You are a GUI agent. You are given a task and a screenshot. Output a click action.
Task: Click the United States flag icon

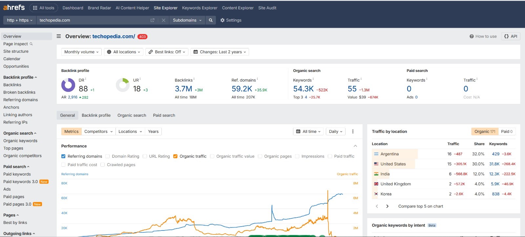376,164
